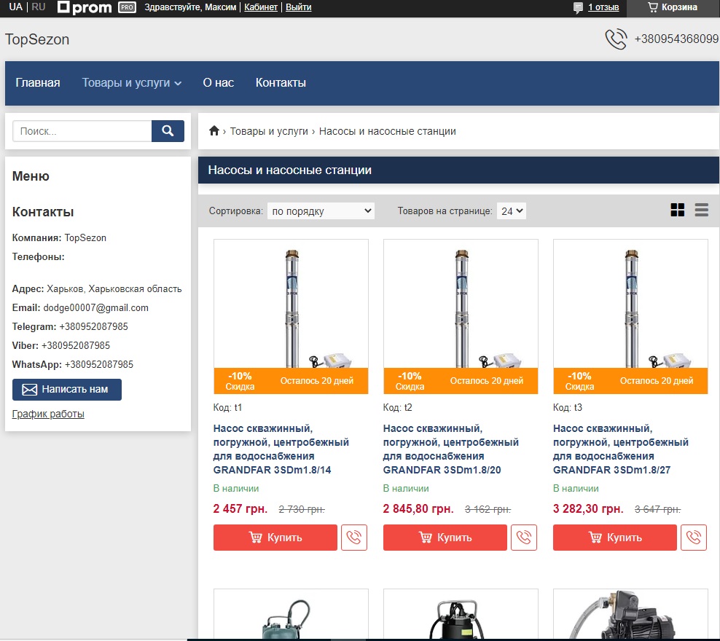
Task: Open GRANDFAR 3SDm1.8/20 product title
Action: coord(451,449)
